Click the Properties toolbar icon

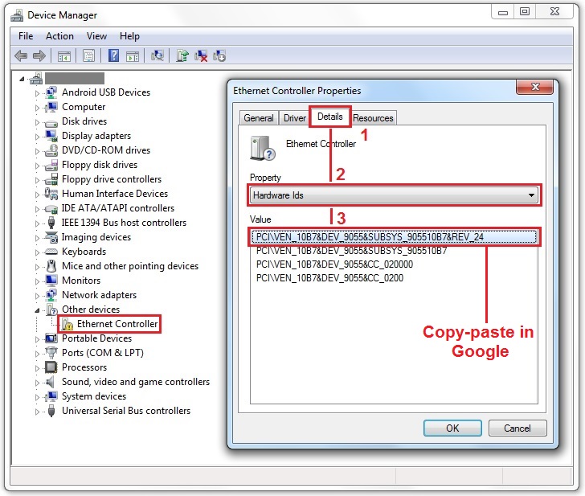point(88,56)
